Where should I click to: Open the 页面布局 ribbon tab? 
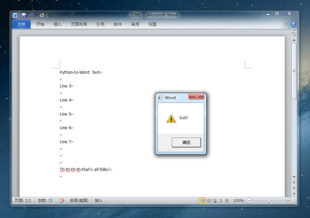coord(79,24)
